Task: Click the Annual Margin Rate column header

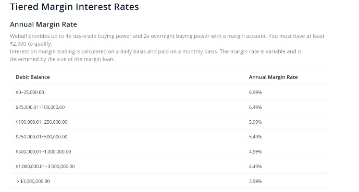Action: point(274,77)
